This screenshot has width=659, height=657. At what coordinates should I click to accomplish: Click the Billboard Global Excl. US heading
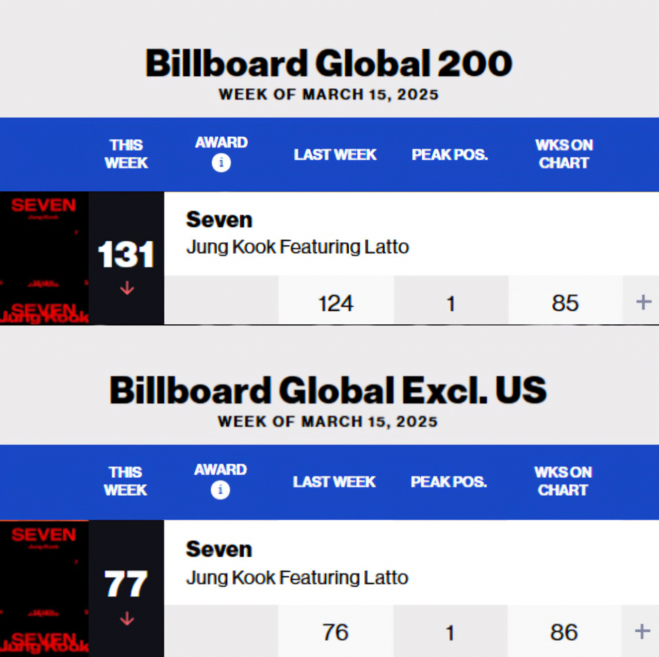(328, 390)
